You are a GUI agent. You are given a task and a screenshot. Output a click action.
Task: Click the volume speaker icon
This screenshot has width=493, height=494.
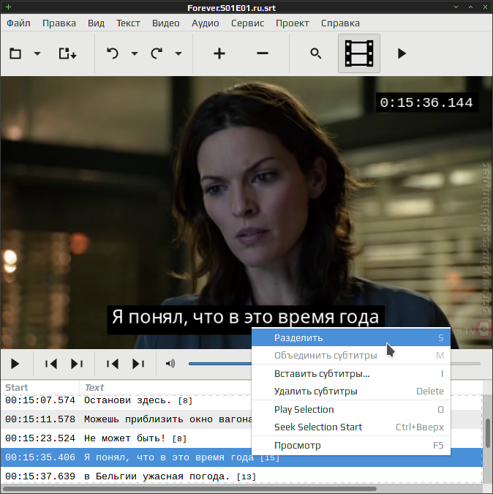pos(170,364)
